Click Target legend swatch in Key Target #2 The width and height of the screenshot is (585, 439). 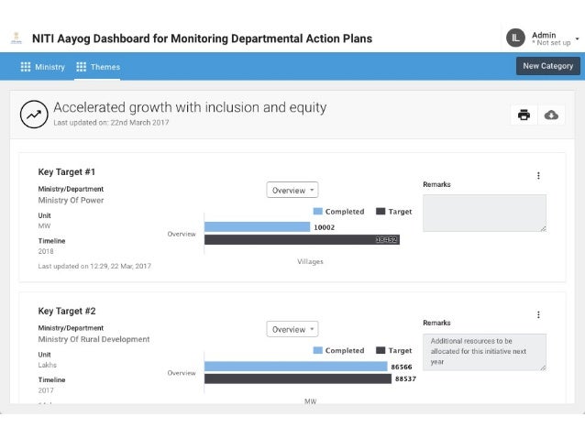pyautogui.click(x=381, y=350)
